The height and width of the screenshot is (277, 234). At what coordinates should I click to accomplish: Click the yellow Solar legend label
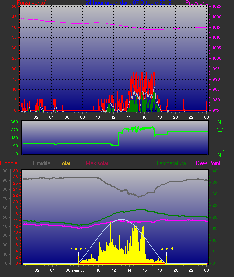pyautogui.click(x=64, y=163)
